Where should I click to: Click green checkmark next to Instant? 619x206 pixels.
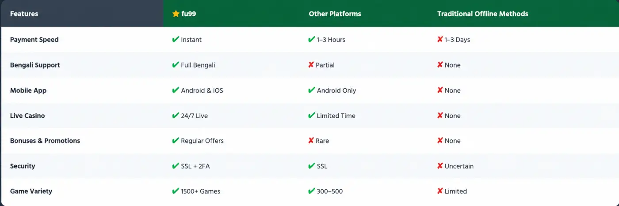click(176, 39)
